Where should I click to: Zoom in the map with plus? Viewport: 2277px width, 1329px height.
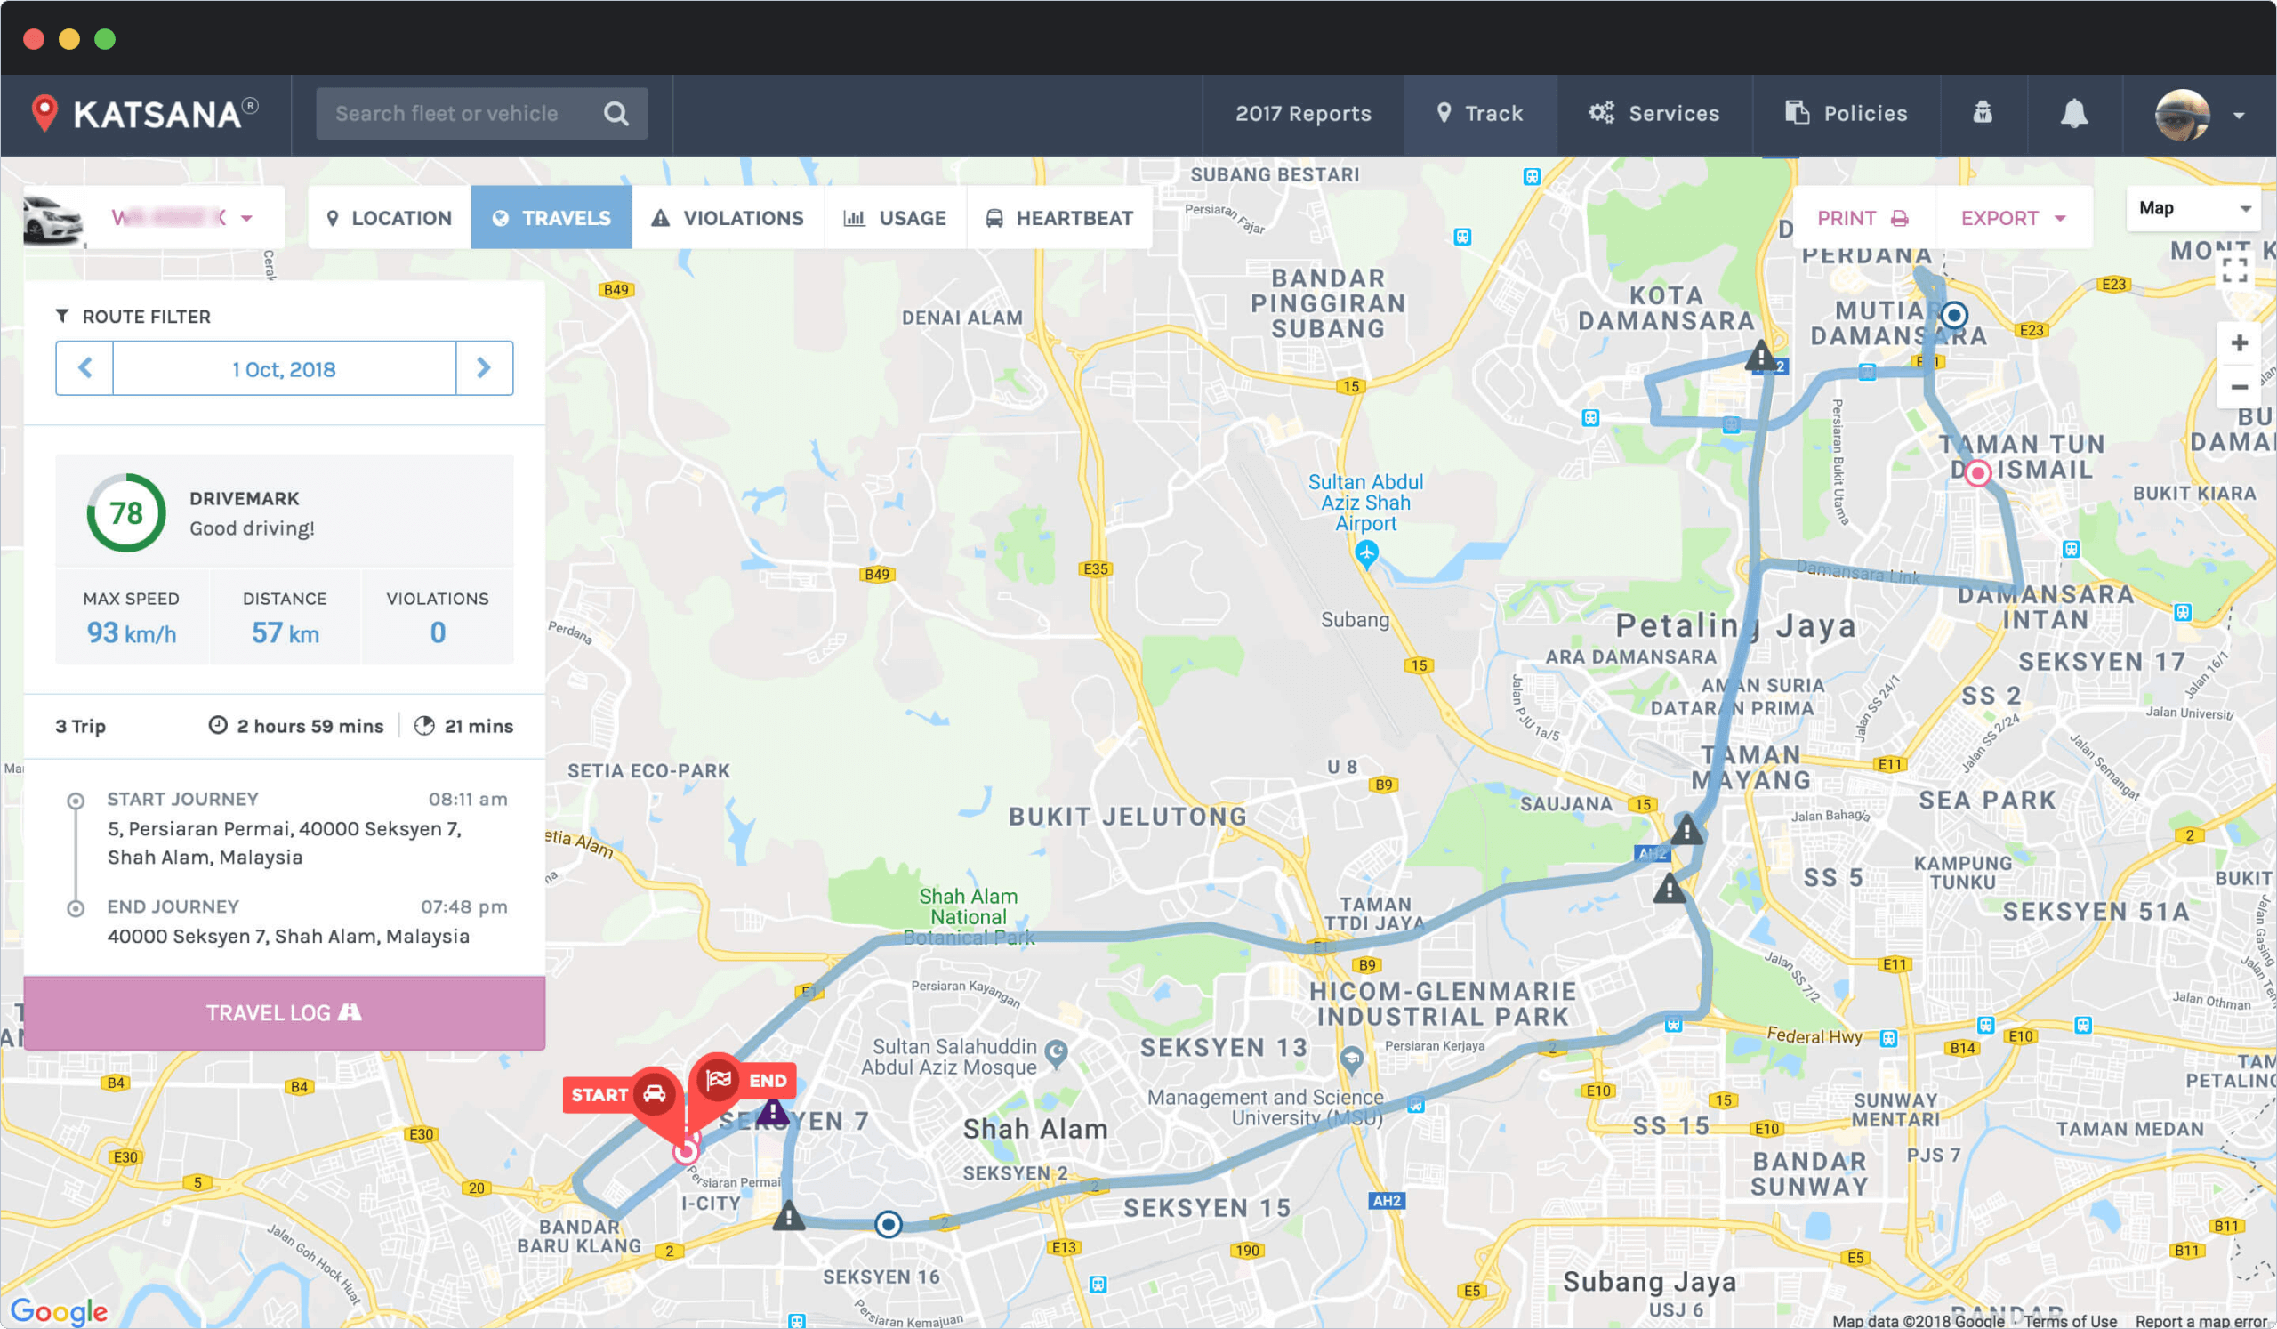(x=2239, y=343)
